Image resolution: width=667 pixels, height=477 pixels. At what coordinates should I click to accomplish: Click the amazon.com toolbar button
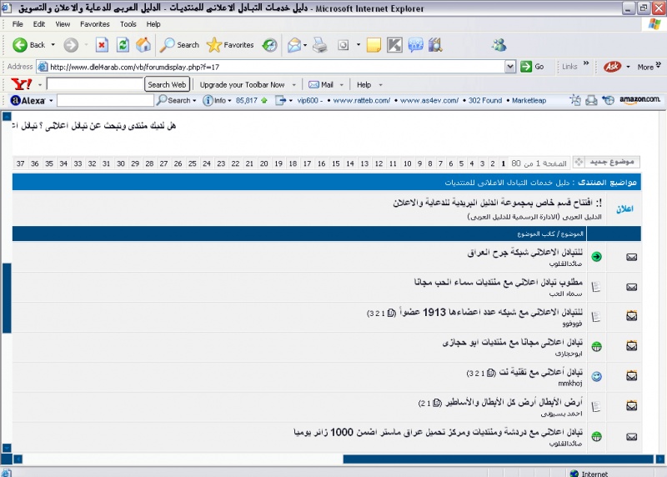[640, 100]
